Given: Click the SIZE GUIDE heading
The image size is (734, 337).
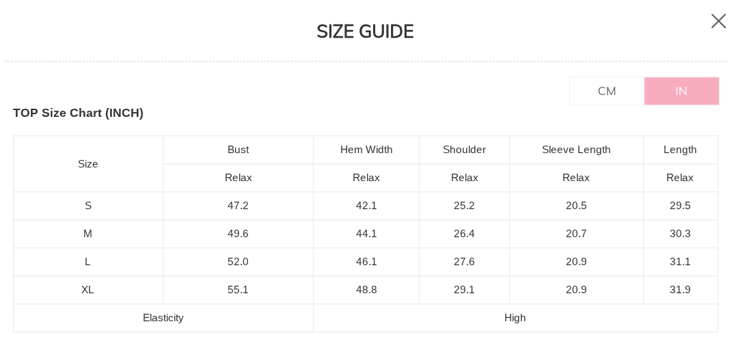Looking at the screenshot, I should (x=365, y=31).
